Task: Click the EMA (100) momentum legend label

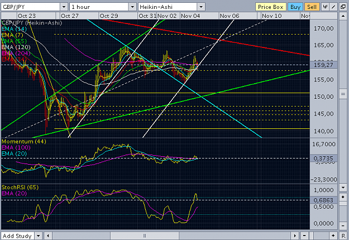Action: click(x=16, y=147)
